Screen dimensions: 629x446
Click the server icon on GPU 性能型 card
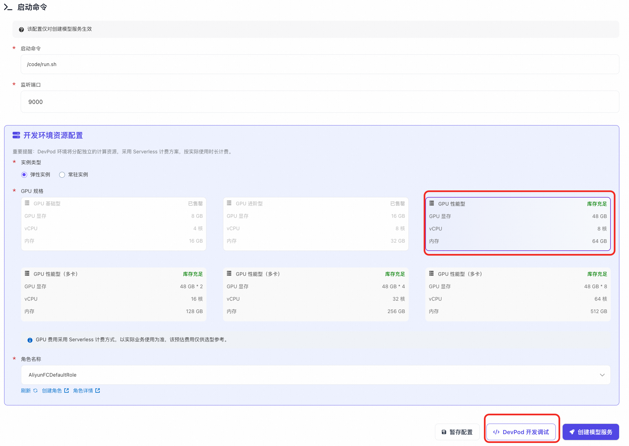[432, 203]
